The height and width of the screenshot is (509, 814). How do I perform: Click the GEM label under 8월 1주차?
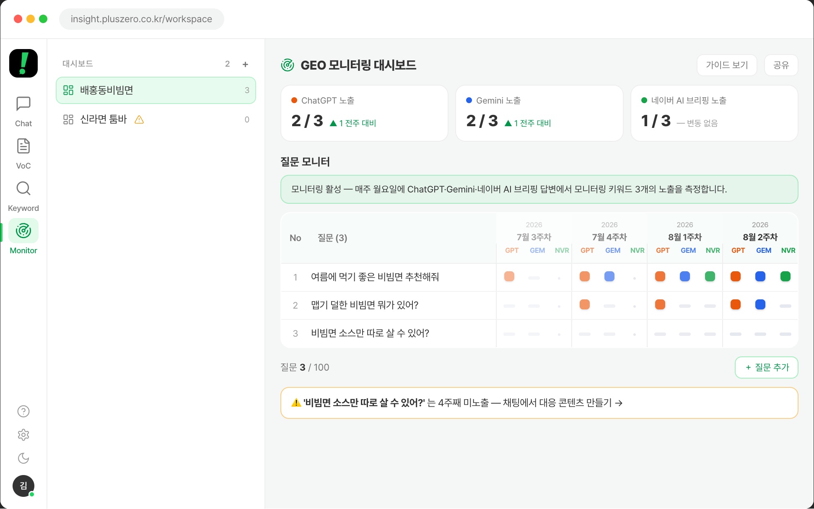(688, 250)
